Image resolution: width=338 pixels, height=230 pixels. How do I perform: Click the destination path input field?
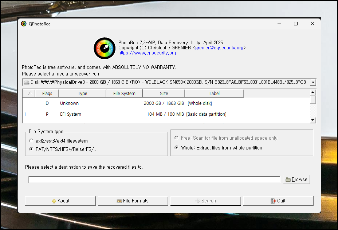tap(154, 180)
